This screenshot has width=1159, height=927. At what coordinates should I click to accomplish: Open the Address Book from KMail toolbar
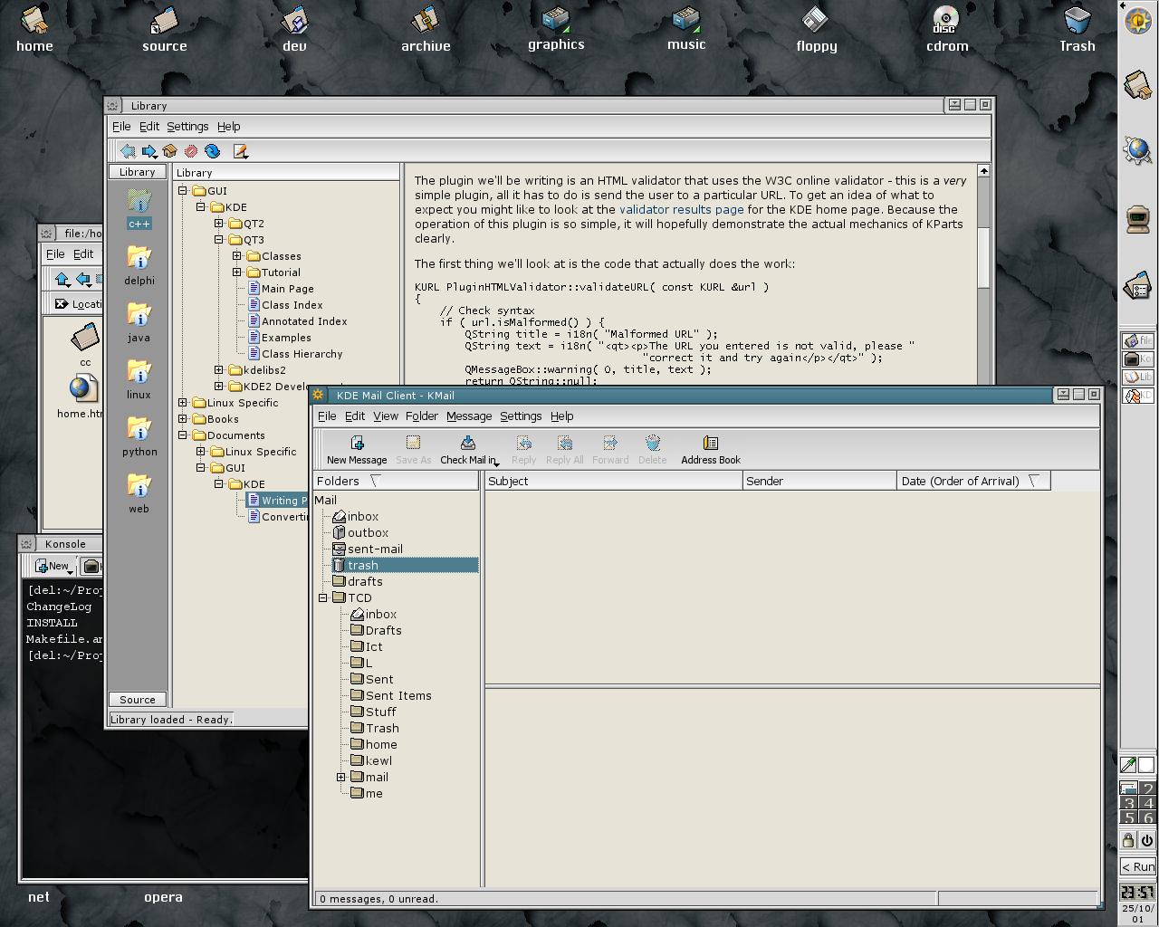(x=711, y=449)
